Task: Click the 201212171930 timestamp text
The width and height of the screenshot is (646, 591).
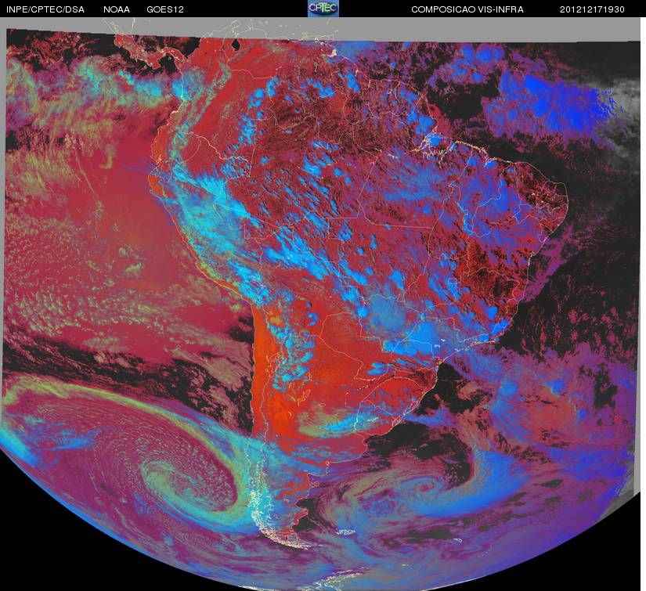Action: [x=592, y=9]
